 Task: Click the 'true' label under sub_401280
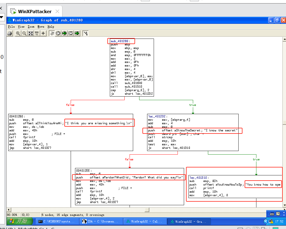(193, 105)
